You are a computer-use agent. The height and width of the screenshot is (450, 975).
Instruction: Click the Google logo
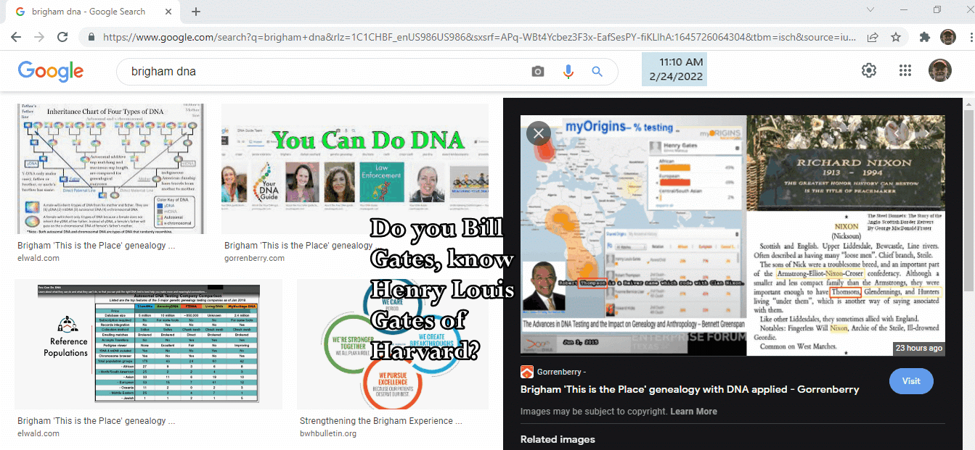[51, 71]
